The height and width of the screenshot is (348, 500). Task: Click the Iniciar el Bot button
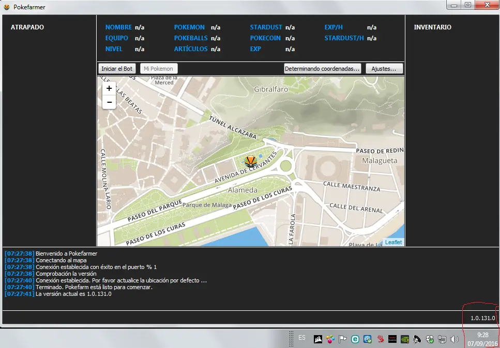[x=117, y=69]
